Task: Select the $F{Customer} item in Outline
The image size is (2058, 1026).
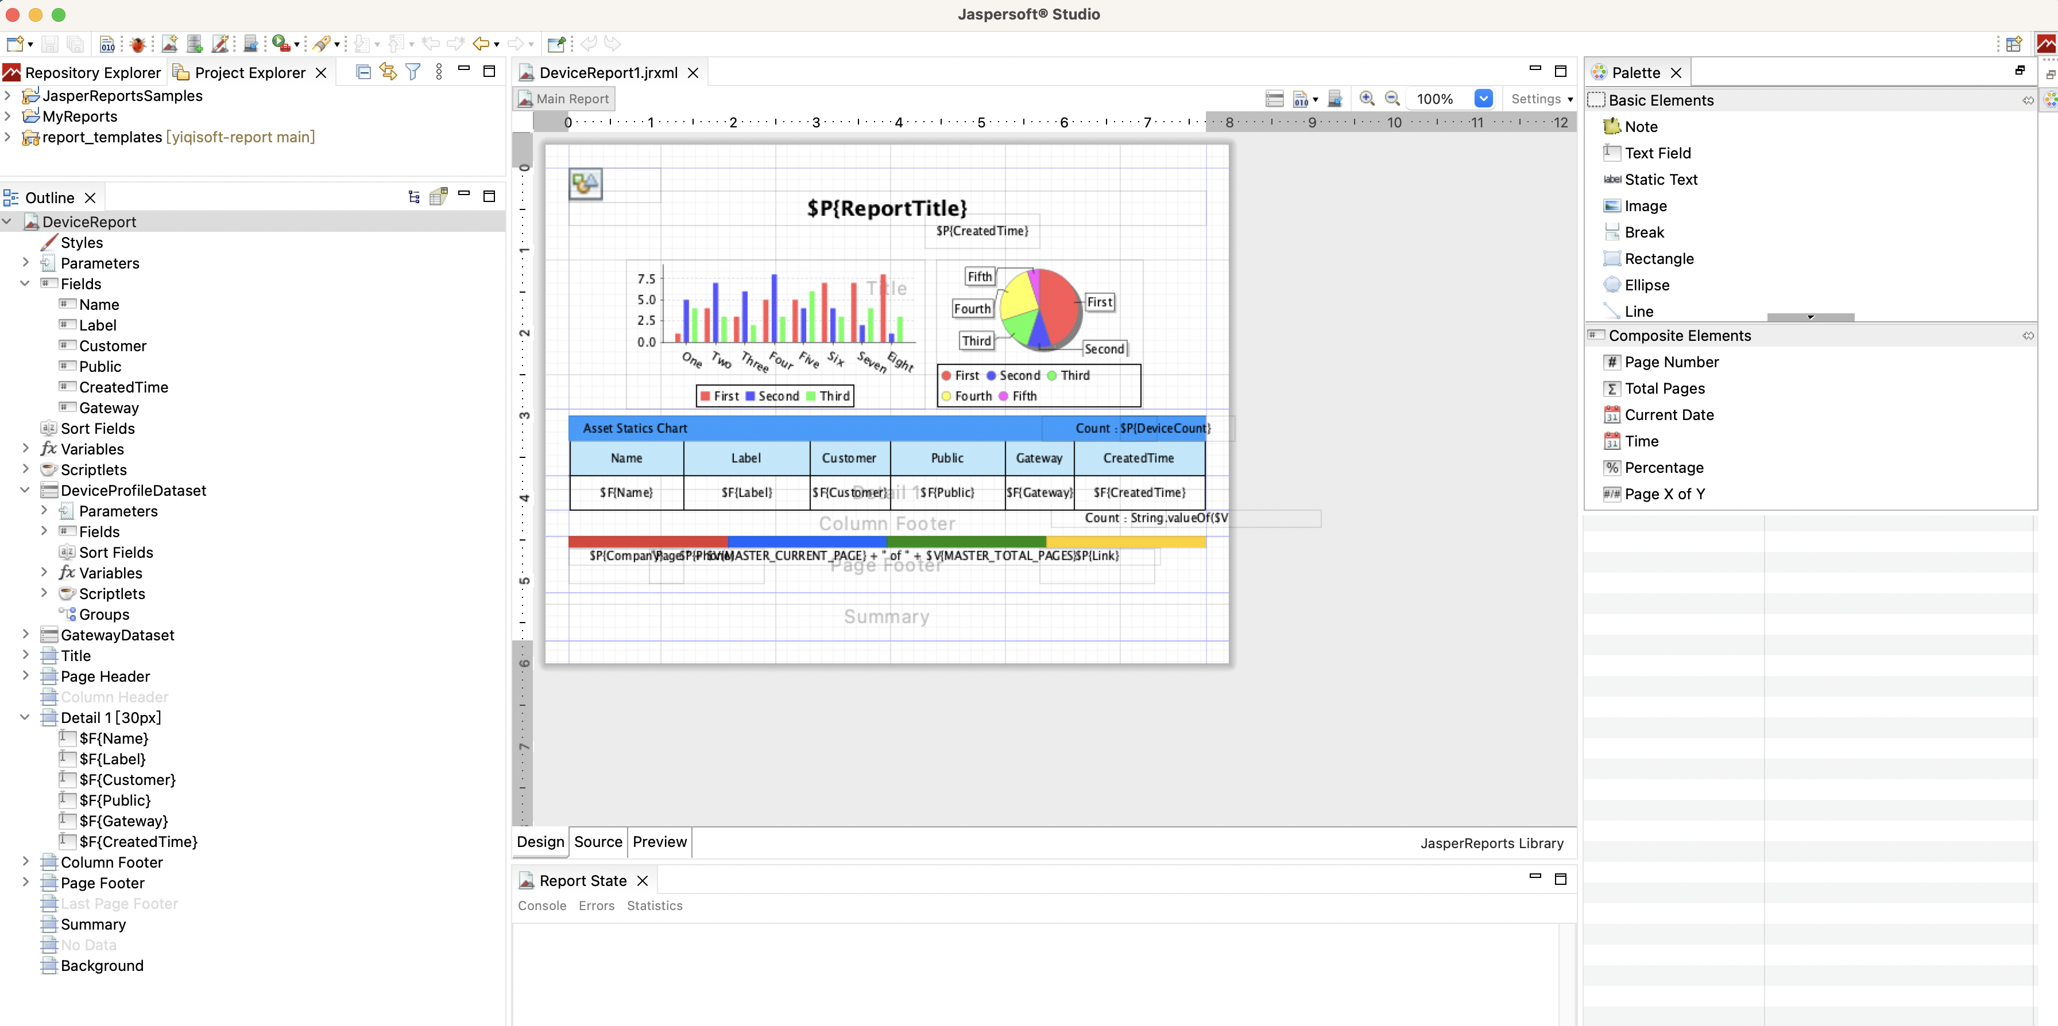Action: (x=127, y=779)
